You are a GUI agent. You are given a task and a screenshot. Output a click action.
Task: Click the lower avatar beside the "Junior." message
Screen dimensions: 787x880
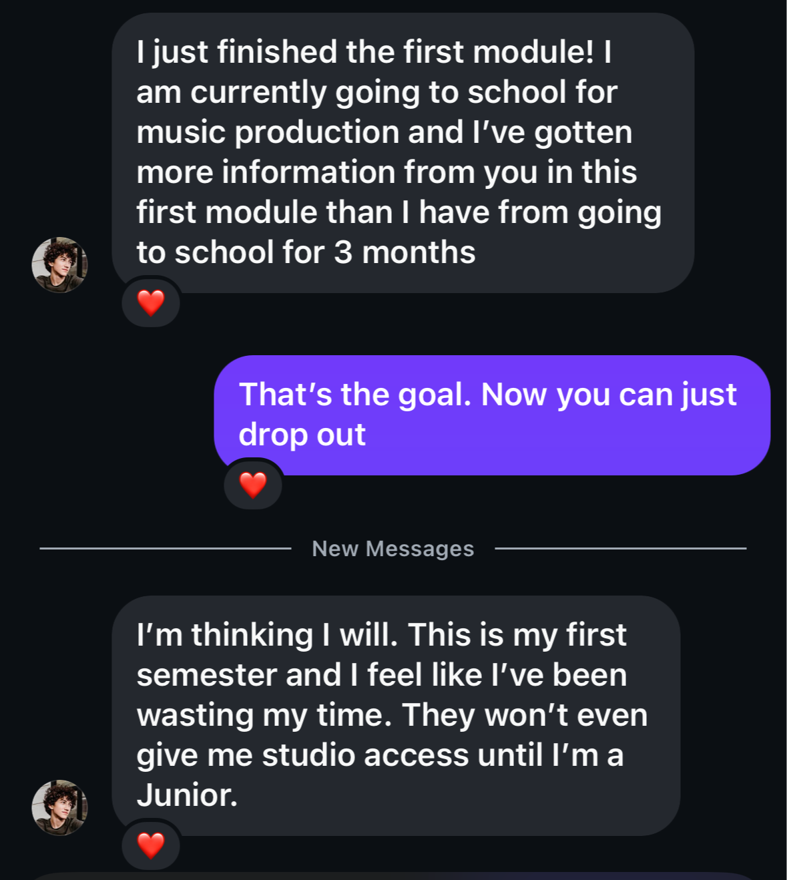click(59, 808)
